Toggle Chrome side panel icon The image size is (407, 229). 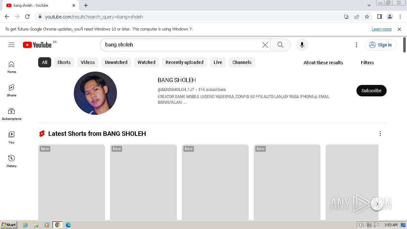point(379,17)
